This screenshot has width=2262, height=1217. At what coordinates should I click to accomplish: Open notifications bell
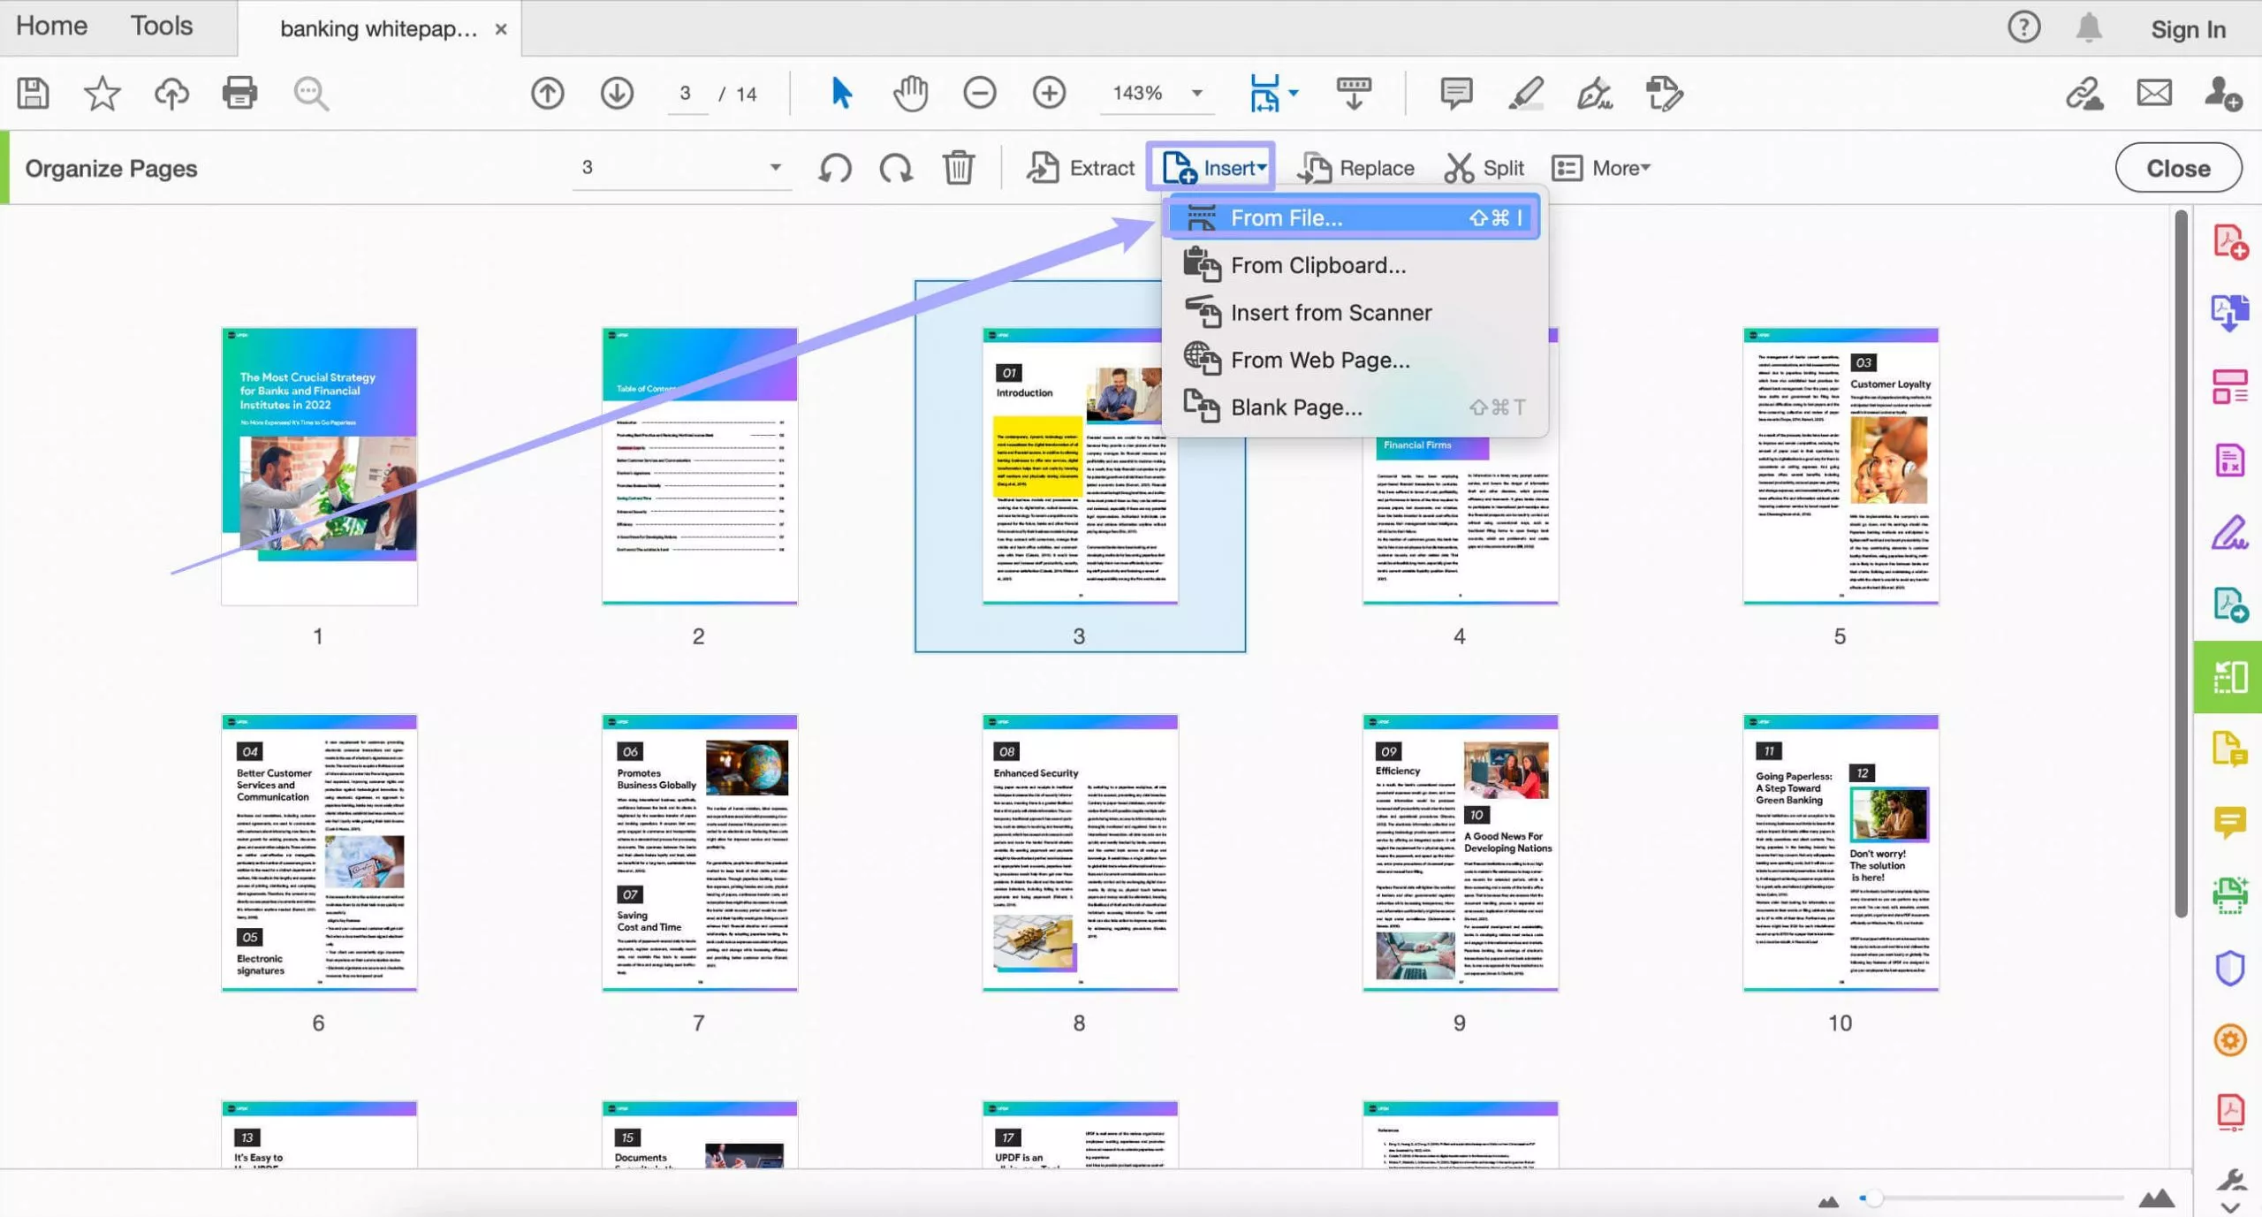click(2088, 27)
